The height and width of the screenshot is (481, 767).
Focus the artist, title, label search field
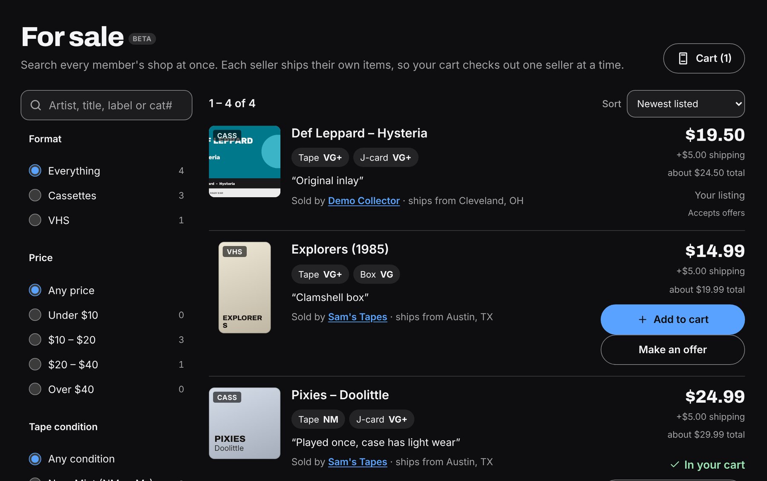tap(107, 105)
